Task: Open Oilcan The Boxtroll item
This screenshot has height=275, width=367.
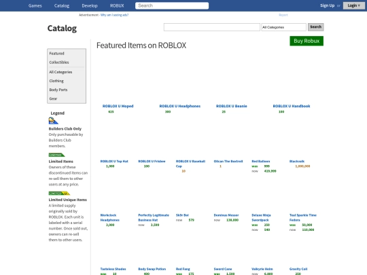Action: 228,162
